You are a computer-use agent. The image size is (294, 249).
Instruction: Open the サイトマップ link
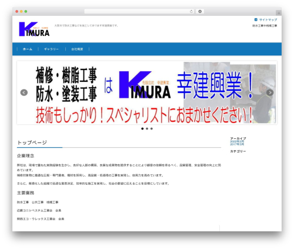[268, 20]
